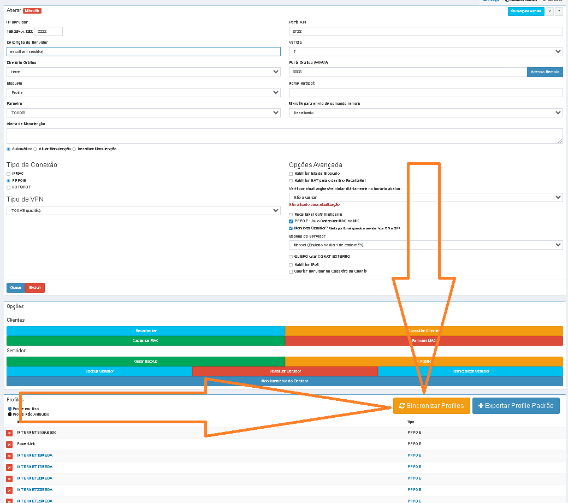This screenshot has width=568, height=503.
Task: Click the Monitoramento do Servidor bar
Action: tap(285, 381)
